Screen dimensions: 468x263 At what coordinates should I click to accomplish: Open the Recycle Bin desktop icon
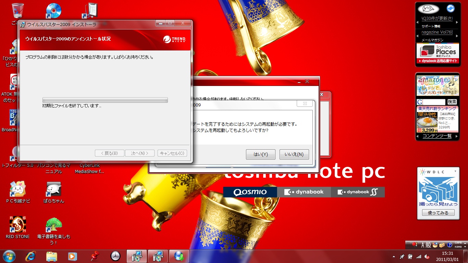tap(17, 11)
